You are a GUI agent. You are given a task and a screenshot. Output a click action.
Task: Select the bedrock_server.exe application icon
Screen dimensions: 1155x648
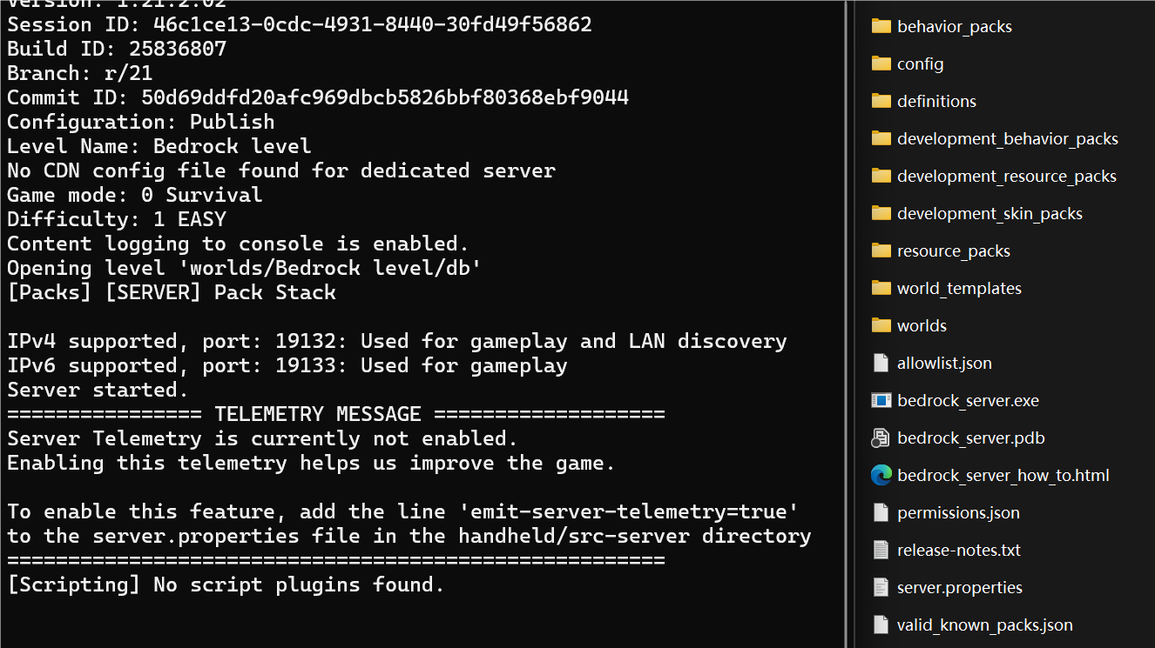pos(881,400)
